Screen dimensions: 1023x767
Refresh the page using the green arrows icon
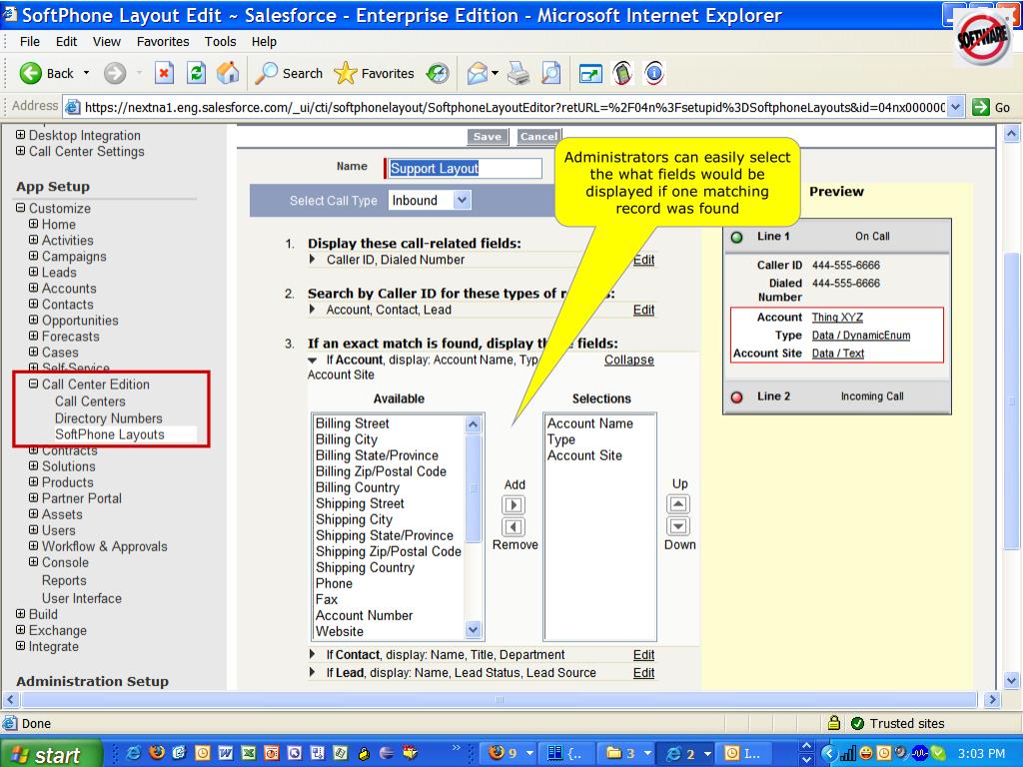coord(196,73)
